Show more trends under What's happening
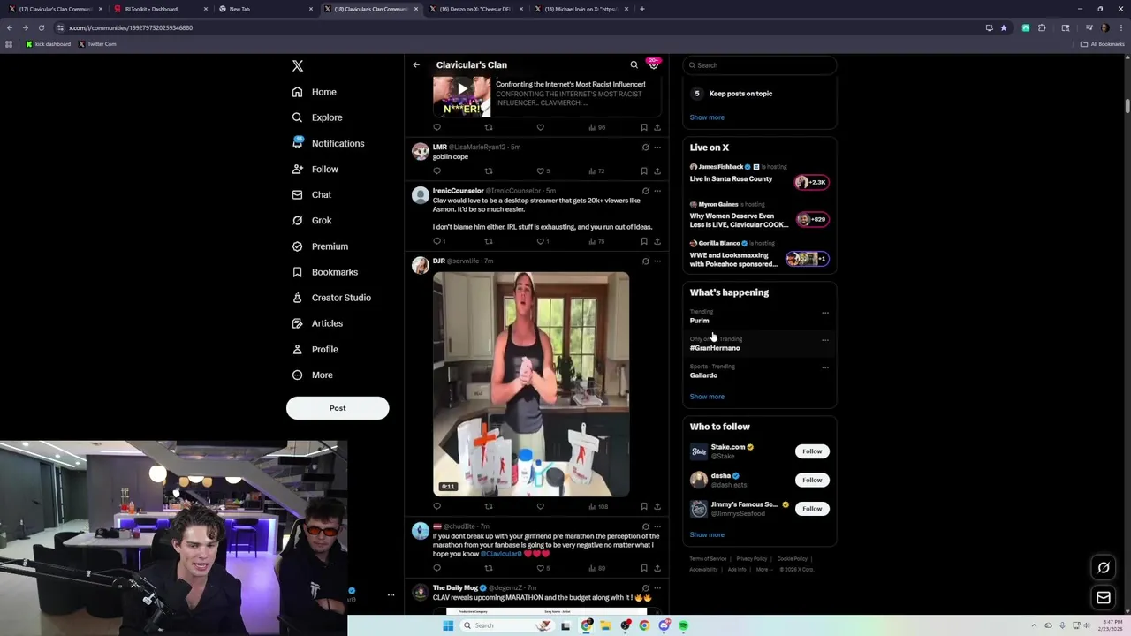 tap(707, 397)
